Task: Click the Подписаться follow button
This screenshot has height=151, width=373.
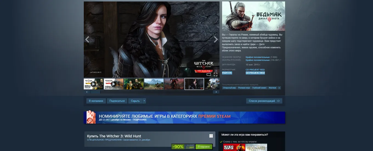Action: click(117, 101)
